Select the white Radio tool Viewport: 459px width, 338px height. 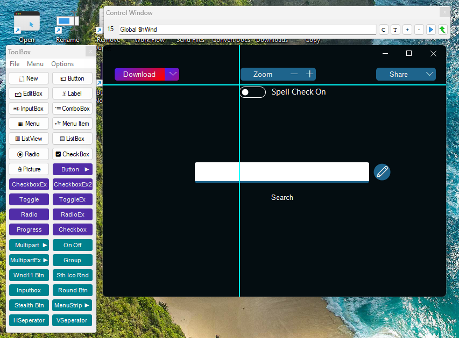pyautogui.click(x=29, y=154)
